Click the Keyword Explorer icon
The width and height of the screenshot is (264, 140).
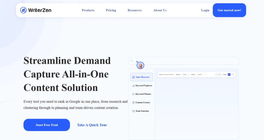coord(133,86)
